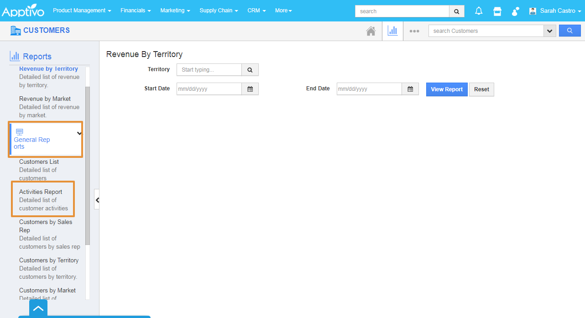The height and width of the screenshot is (318, 585).
Task: Open the app store icon
Action: [x=497, y=11]
